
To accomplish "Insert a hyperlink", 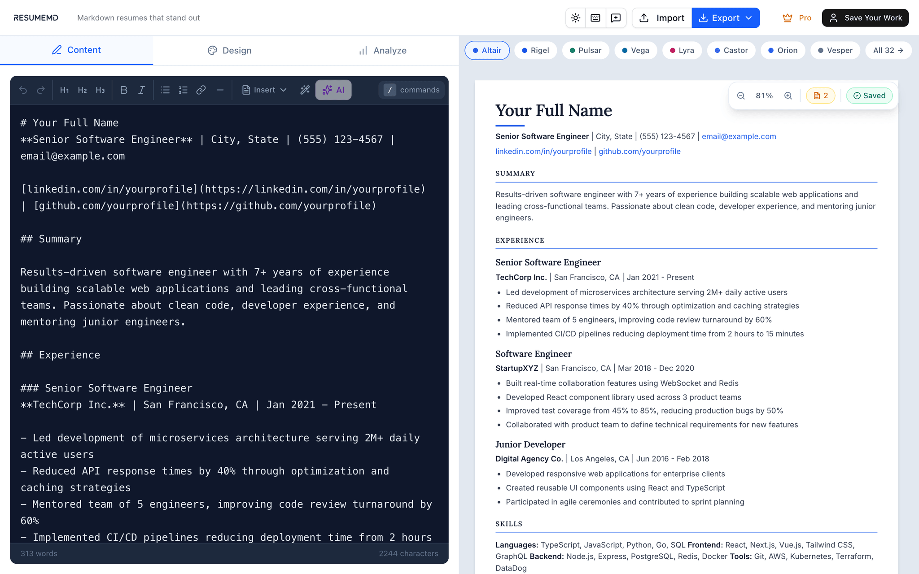I will click(x=201, y=90).
